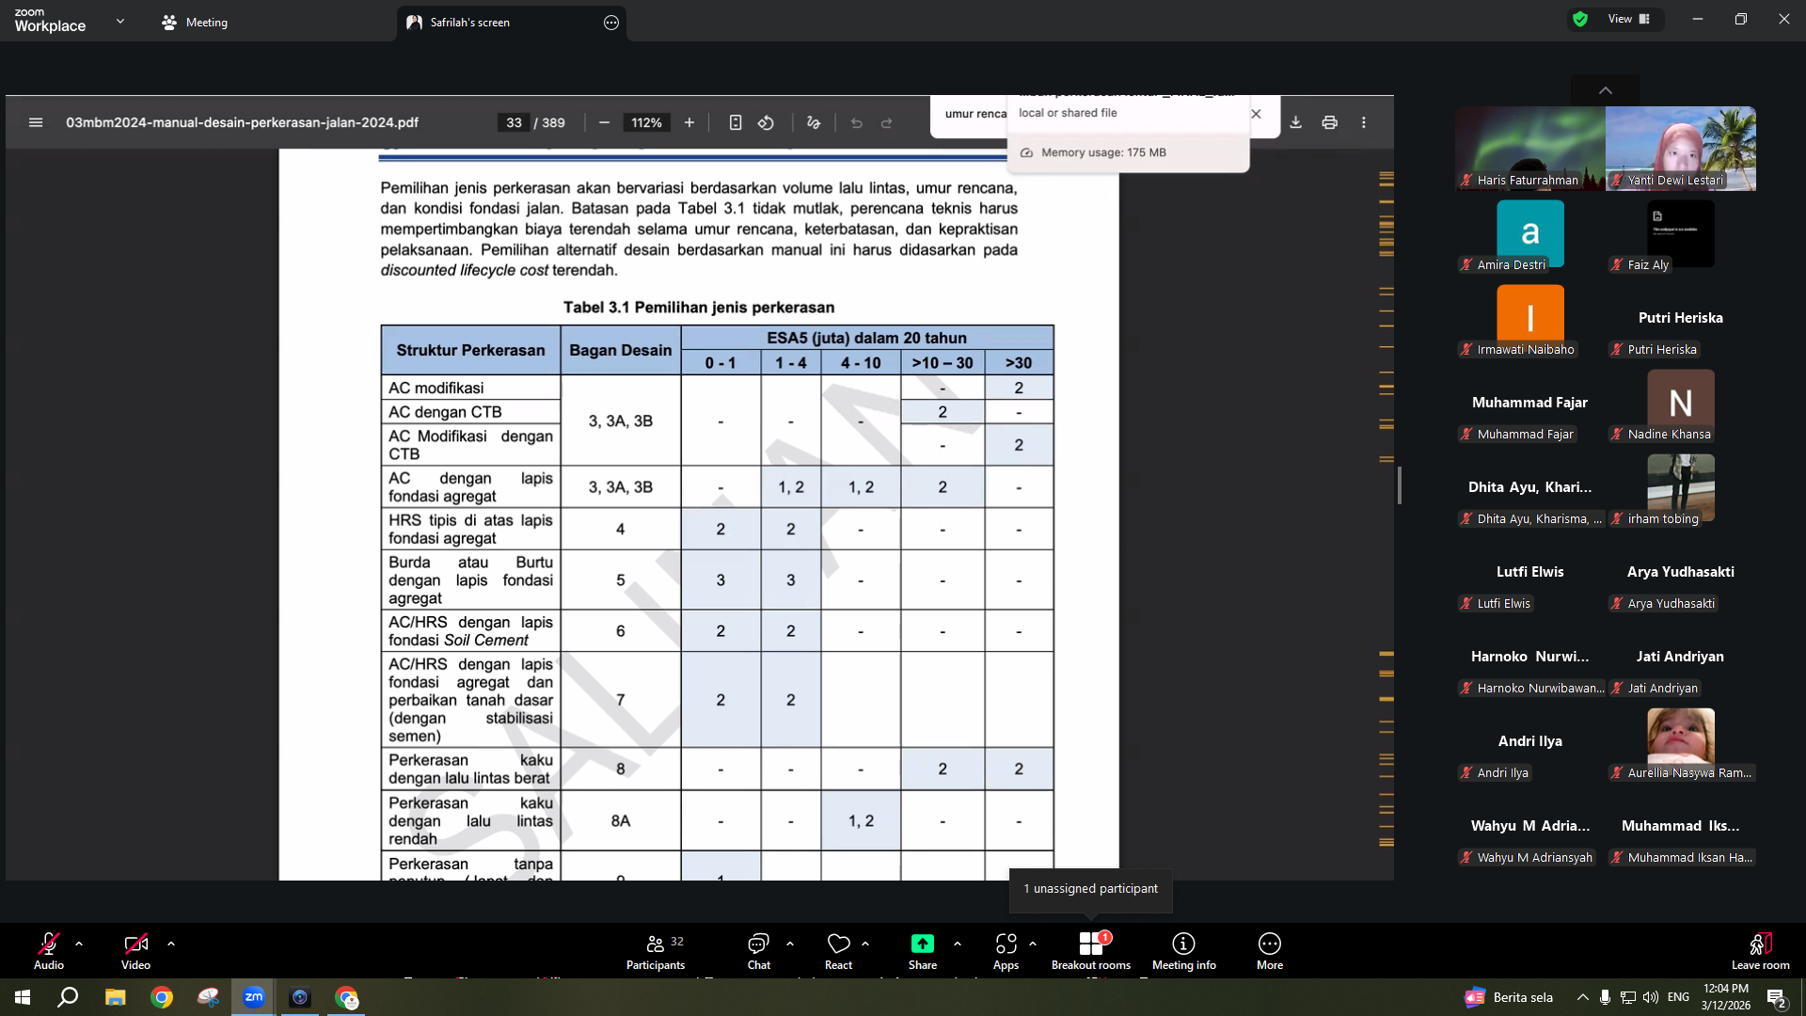The image size is (1806, 1016).
Task: Open the notification center icon
Action: [1777, 998]
